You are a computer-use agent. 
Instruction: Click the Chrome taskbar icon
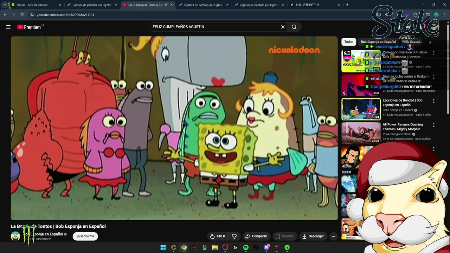click(184, 247)
